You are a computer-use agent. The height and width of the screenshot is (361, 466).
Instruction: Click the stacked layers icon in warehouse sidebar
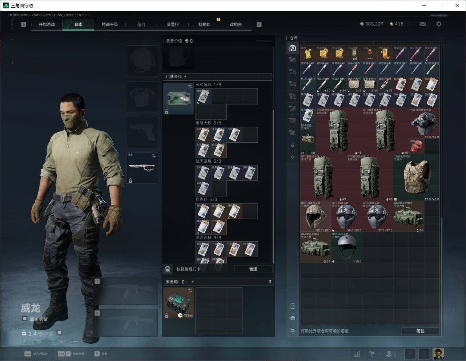[x=293, y=318]
